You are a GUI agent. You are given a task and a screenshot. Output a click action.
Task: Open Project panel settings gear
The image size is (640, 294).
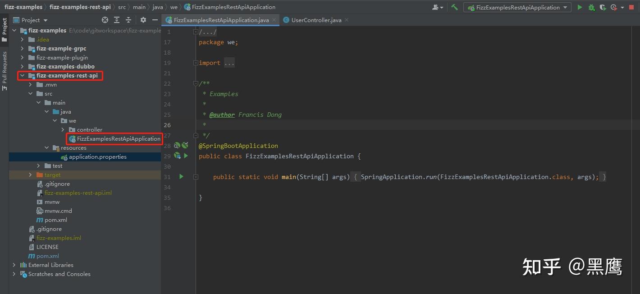click(143, 20)
